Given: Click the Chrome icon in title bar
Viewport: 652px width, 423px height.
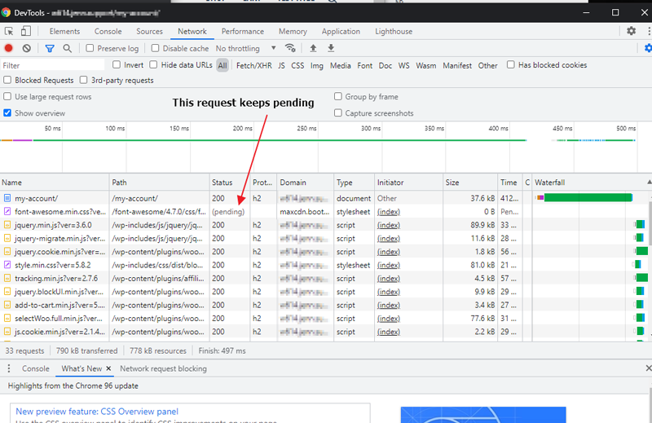Looking at the screenshot, I should (x=6, y=12).
